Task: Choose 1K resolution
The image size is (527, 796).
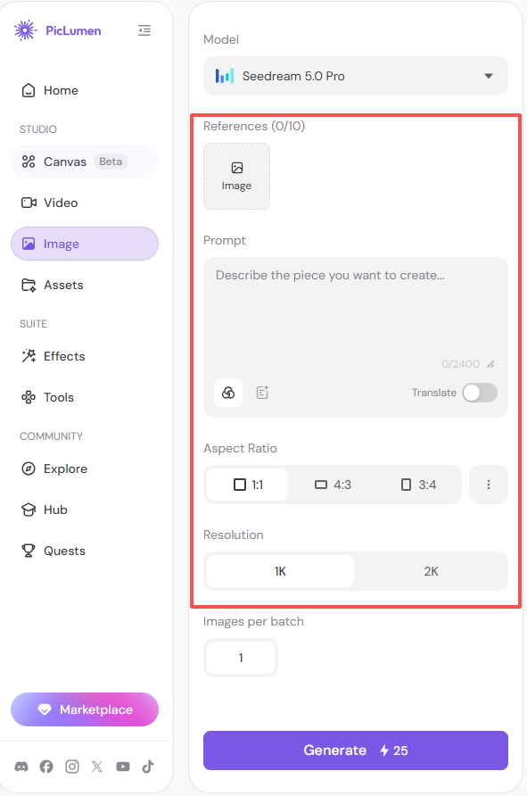Action: (x=280, y=571)
